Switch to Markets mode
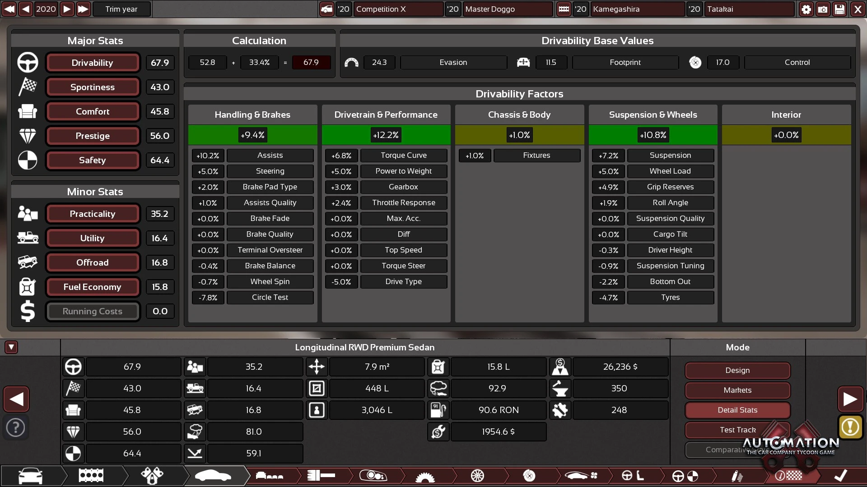This screenshot has width=867, height=487. click(737, 390)
